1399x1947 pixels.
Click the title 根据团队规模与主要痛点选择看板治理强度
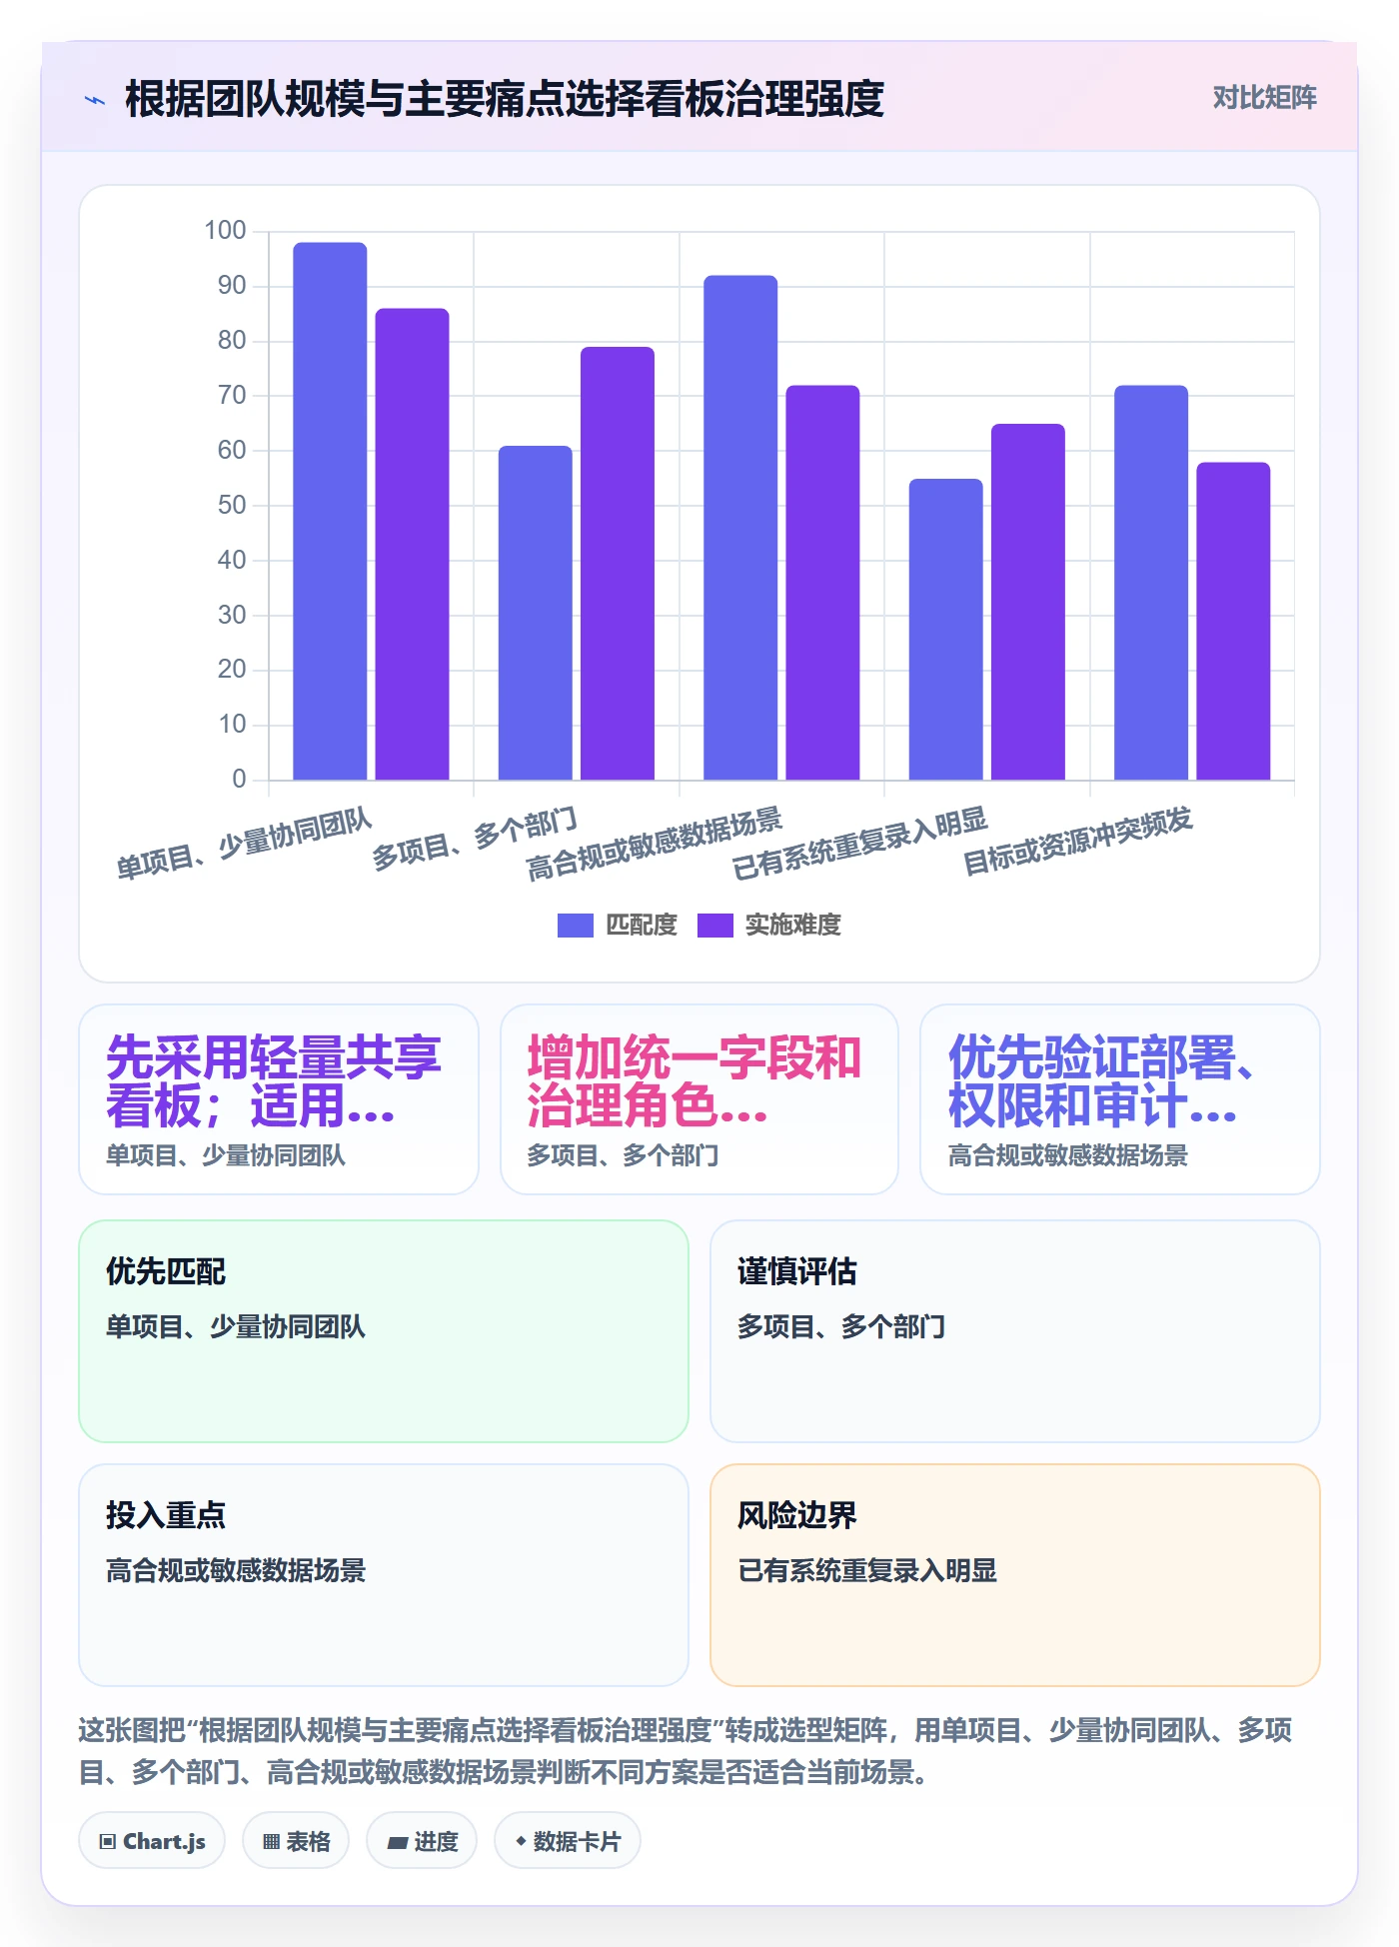[x=504, y=99]
